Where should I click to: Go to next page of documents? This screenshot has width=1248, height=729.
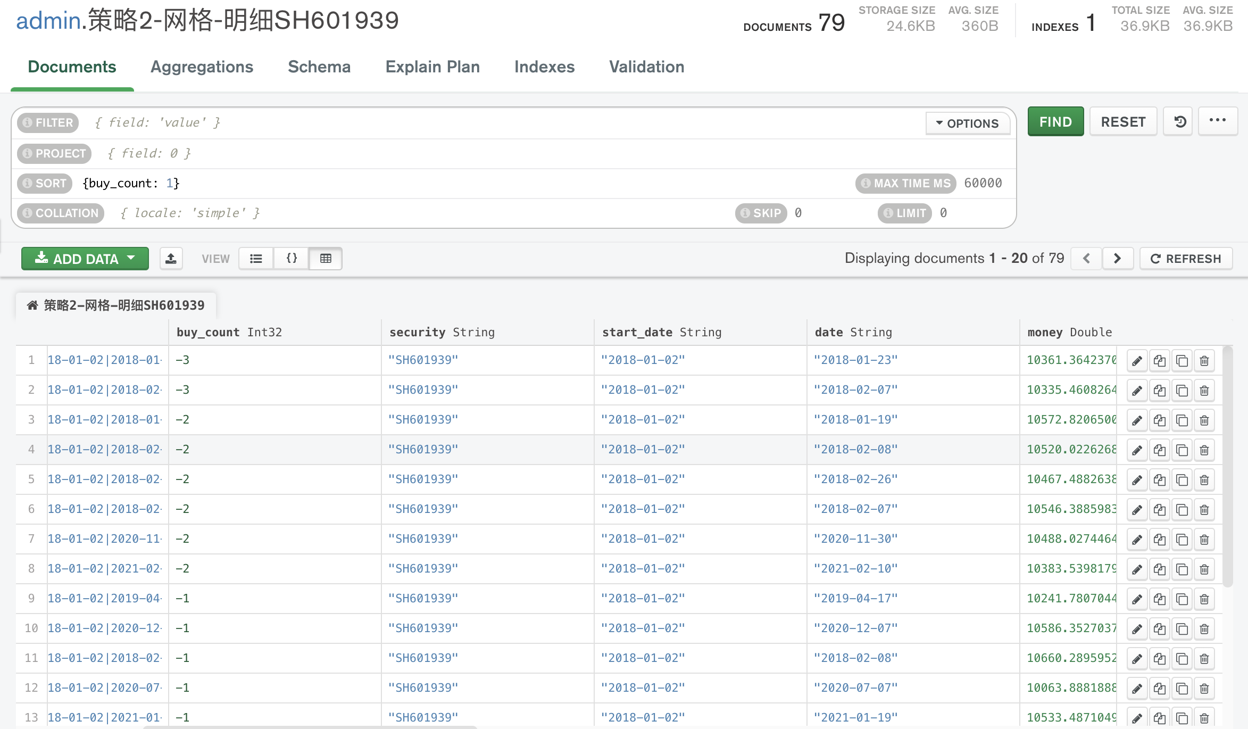click(x=1117, y=259)
